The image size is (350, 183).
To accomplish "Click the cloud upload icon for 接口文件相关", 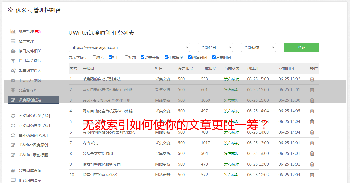I will click(13, 51).
